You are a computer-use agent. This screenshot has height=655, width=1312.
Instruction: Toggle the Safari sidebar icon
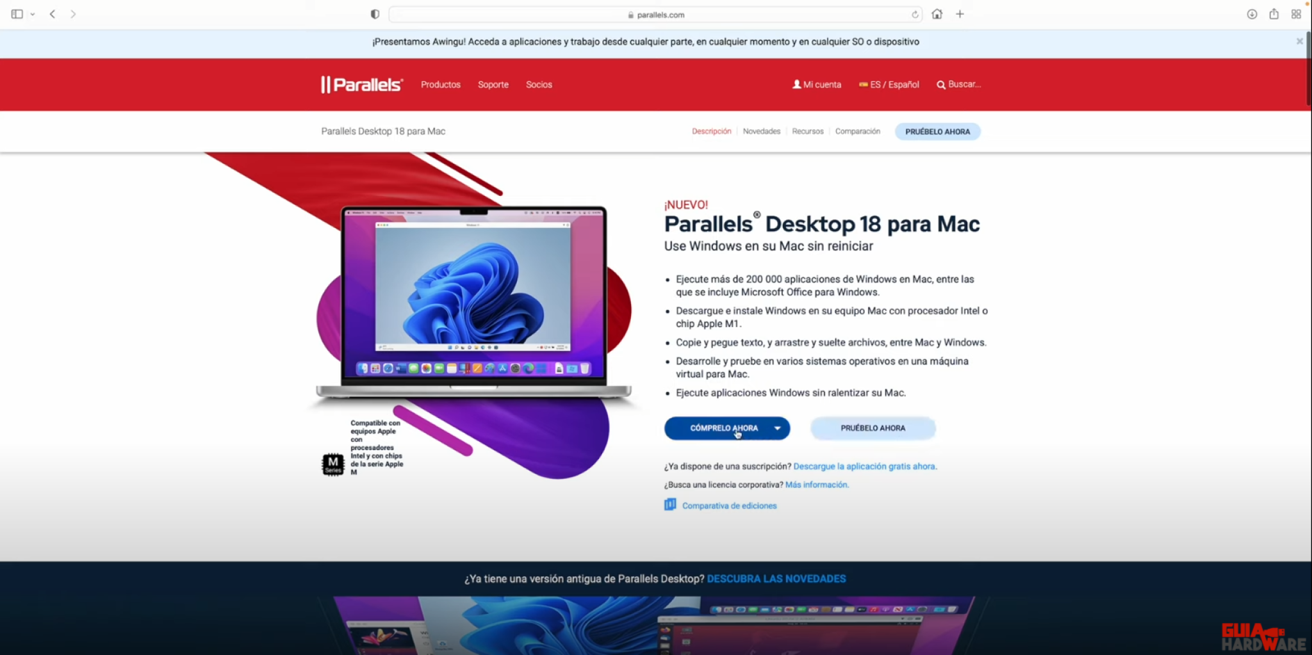tap(17, 13)
